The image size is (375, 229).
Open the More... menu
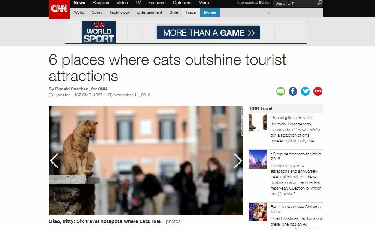pos(205,3)
